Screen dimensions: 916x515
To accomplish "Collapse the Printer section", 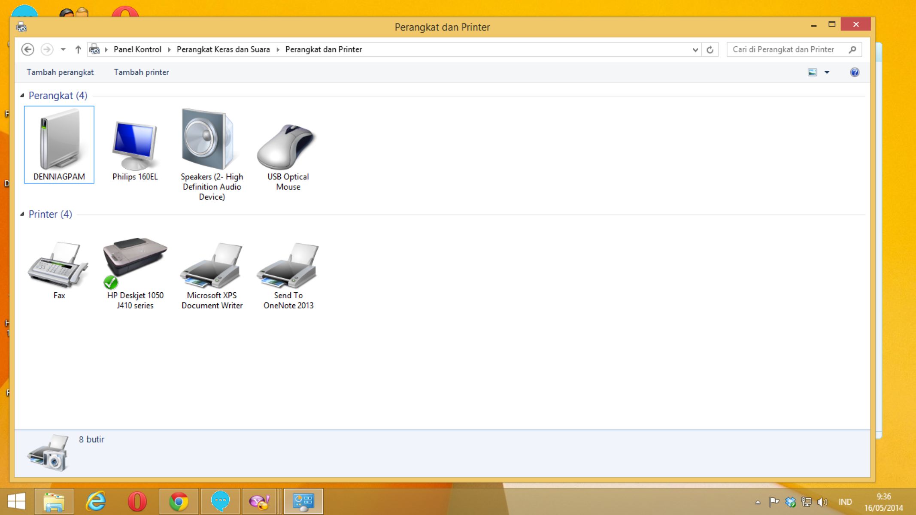I will (23, 214).
